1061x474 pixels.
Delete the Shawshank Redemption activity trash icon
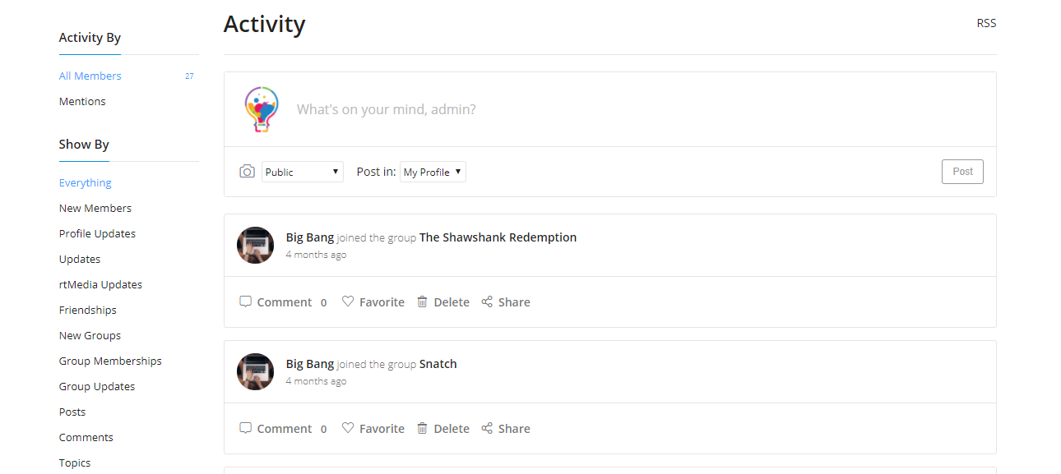[x=422, y=301]
